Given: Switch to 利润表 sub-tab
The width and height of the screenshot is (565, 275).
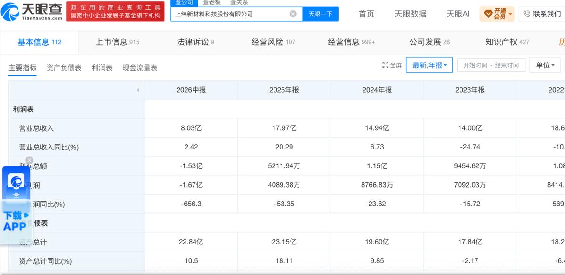Looking at the screenshot, I should [x=102, y=68].
